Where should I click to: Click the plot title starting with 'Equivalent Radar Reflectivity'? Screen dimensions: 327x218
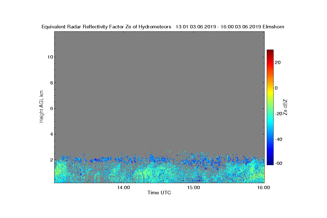coord(163,27)
